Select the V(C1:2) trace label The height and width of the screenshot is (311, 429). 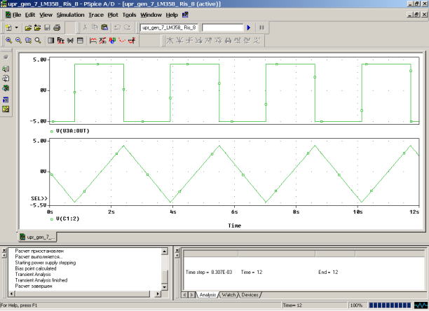coord(67,219)
